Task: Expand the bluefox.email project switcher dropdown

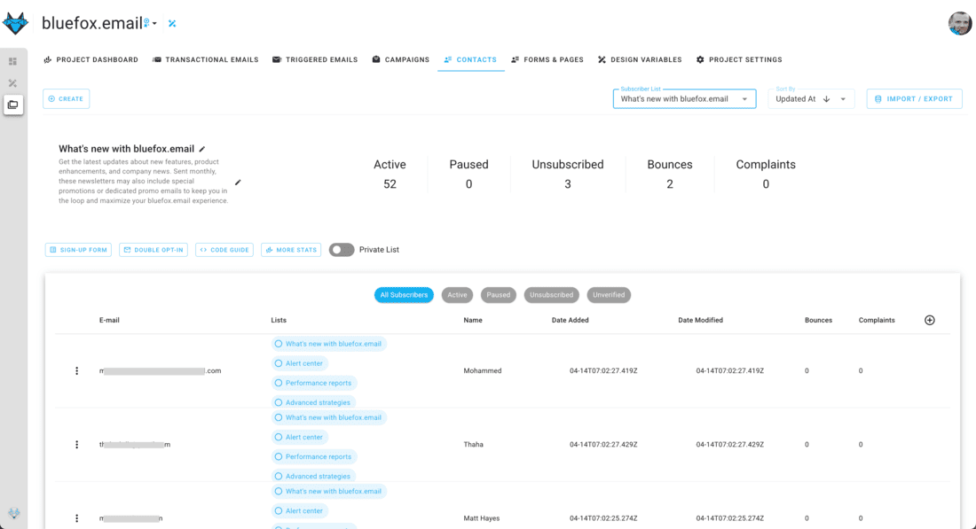Action: pyautogui.click(x=154, y=24)
